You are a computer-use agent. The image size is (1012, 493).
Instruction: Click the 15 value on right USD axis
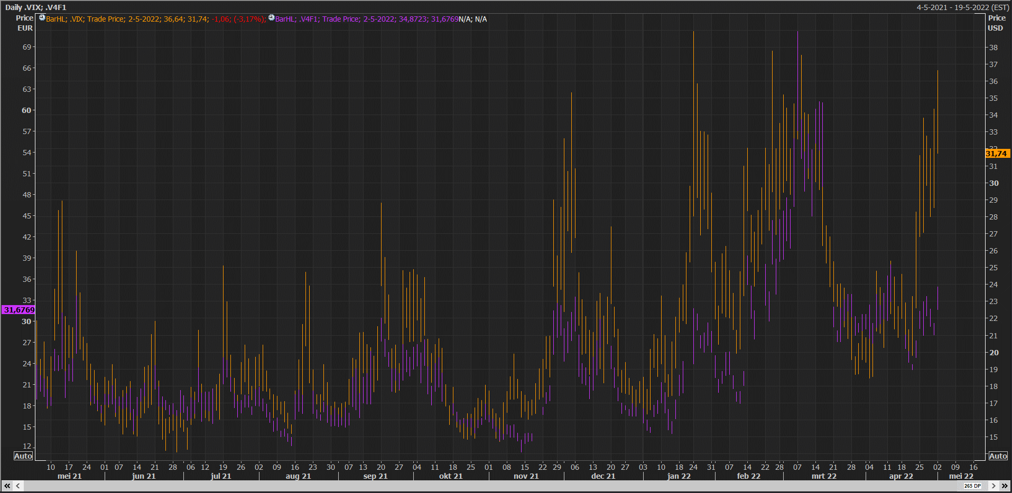tap(994, 437)
